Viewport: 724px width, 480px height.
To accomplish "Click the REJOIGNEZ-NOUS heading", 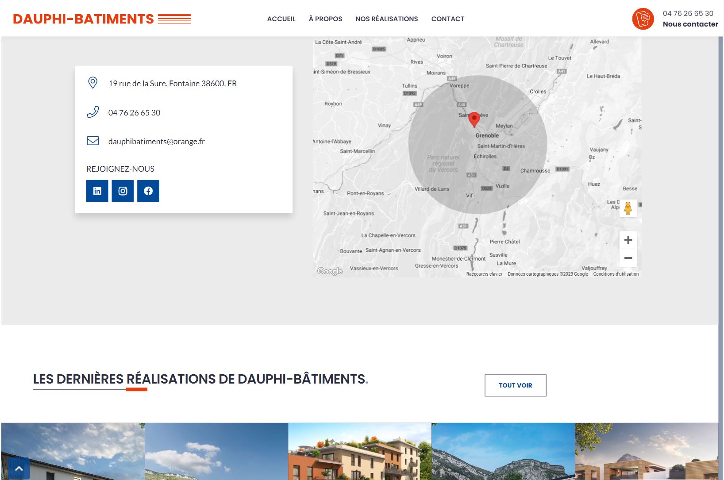I will [120, 169].
